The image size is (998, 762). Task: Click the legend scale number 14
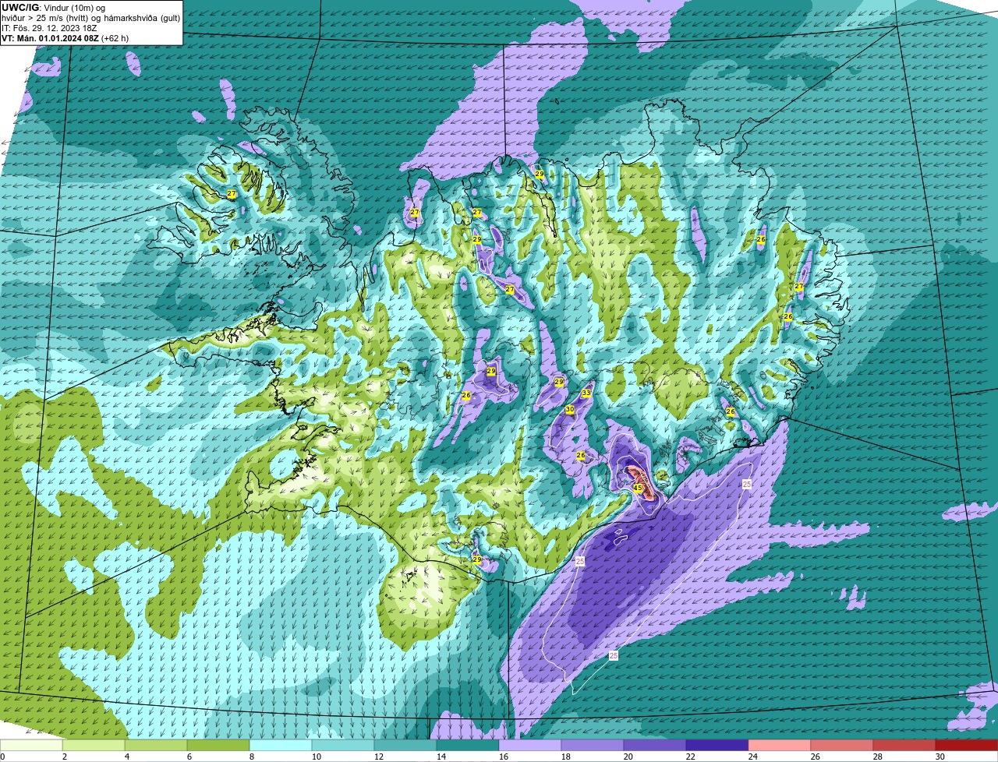click(441, 757)
